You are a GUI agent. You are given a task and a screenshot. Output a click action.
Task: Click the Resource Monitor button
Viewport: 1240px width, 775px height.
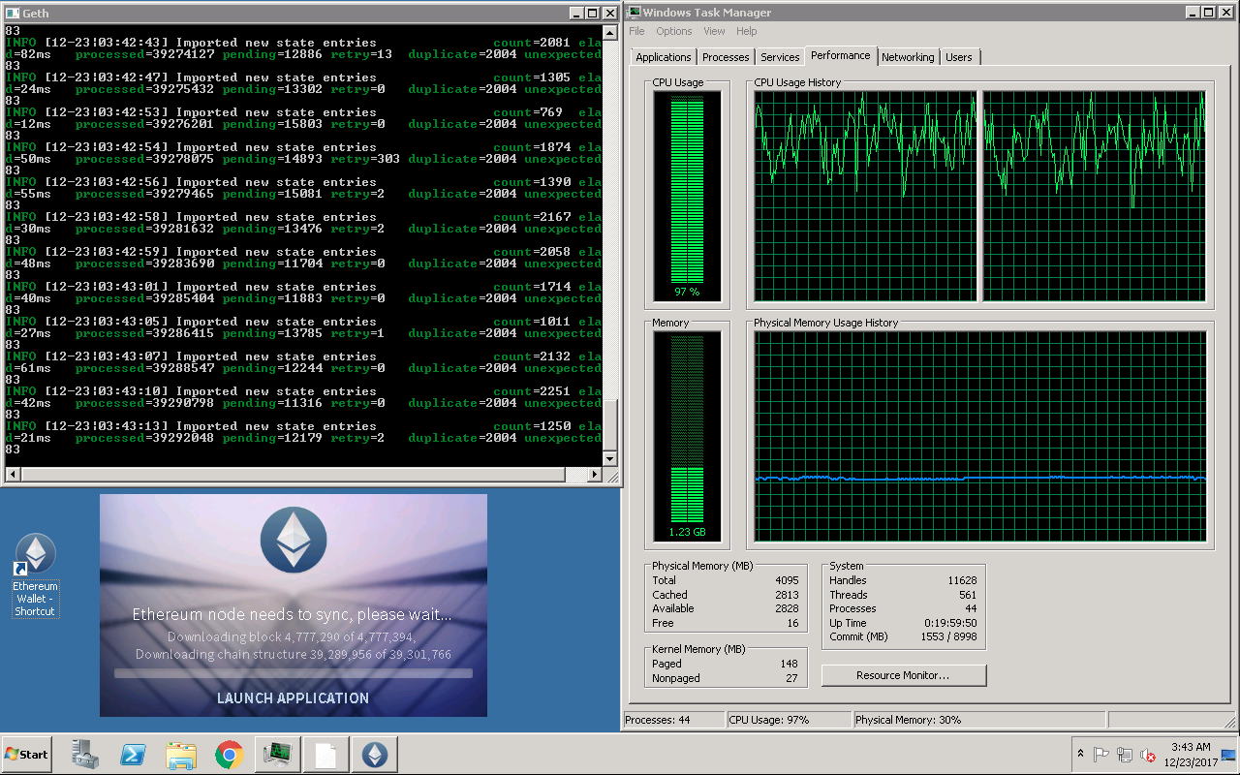pyautogui.click(x=904, y=675)
